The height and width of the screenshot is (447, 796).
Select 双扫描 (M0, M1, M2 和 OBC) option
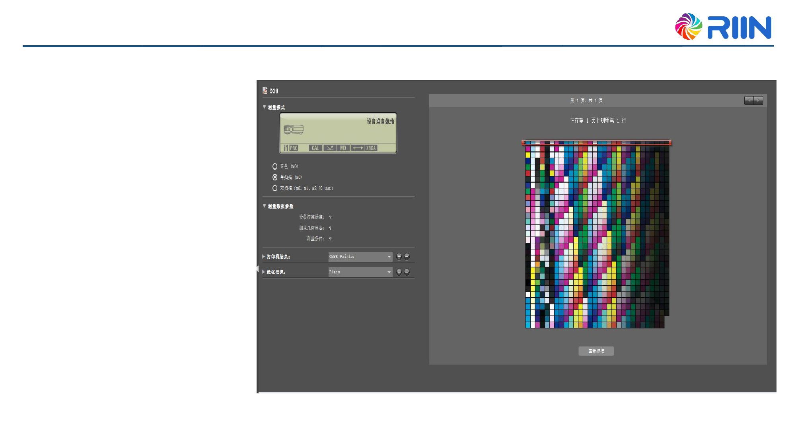click(x=275, y=188)
